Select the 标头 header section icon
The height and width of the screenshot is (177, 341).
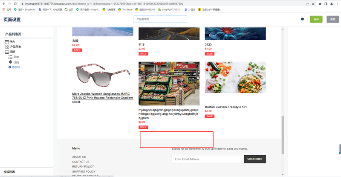[7, 41]
